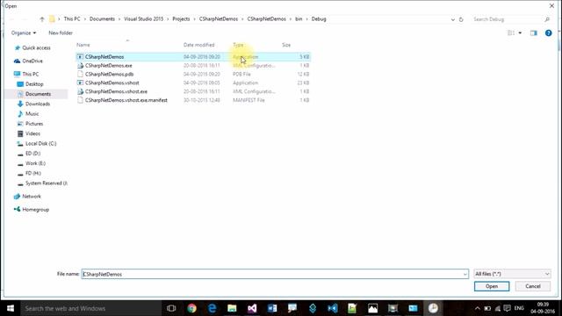This screenshot has height=316, width=562.
Task: Open address bar history dropdown
Action: tap(453, 19)
